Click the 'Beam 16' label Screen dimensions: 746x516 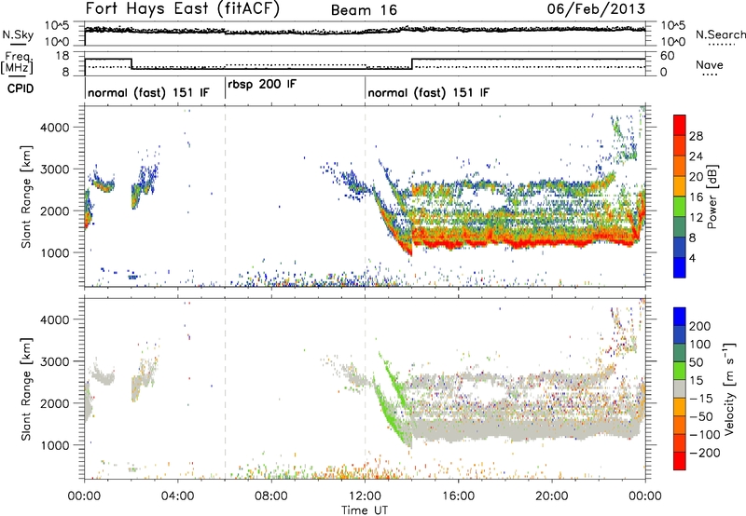point(364,10)
